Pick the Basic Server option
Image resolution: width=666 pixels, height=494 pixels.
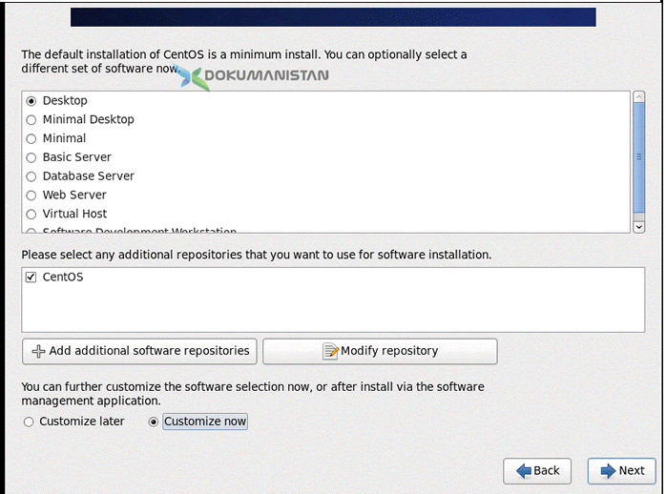[31, 158]
